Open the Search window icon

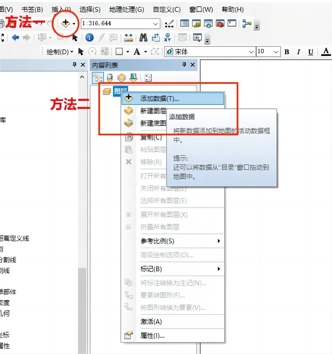(208, 23)
